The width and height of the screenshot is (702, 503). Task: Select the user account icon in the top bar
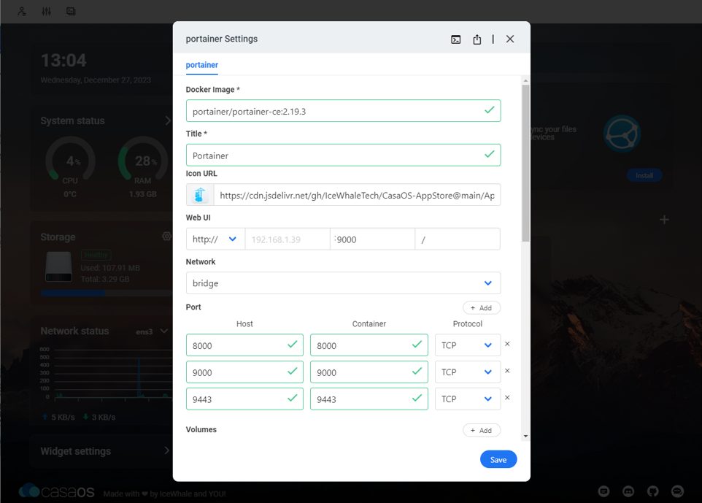point(21,11)
